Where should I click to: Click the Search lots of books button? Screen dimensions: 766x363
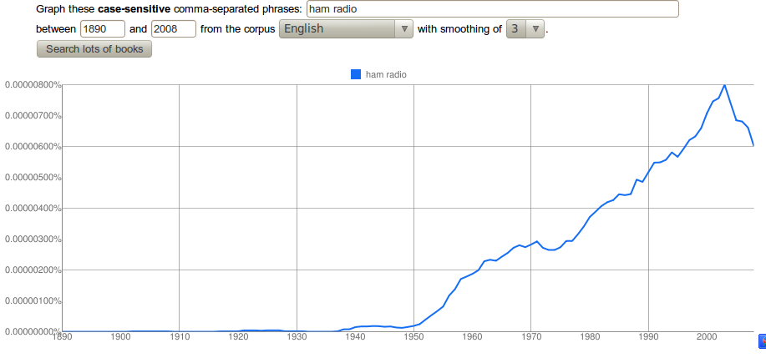94,48
